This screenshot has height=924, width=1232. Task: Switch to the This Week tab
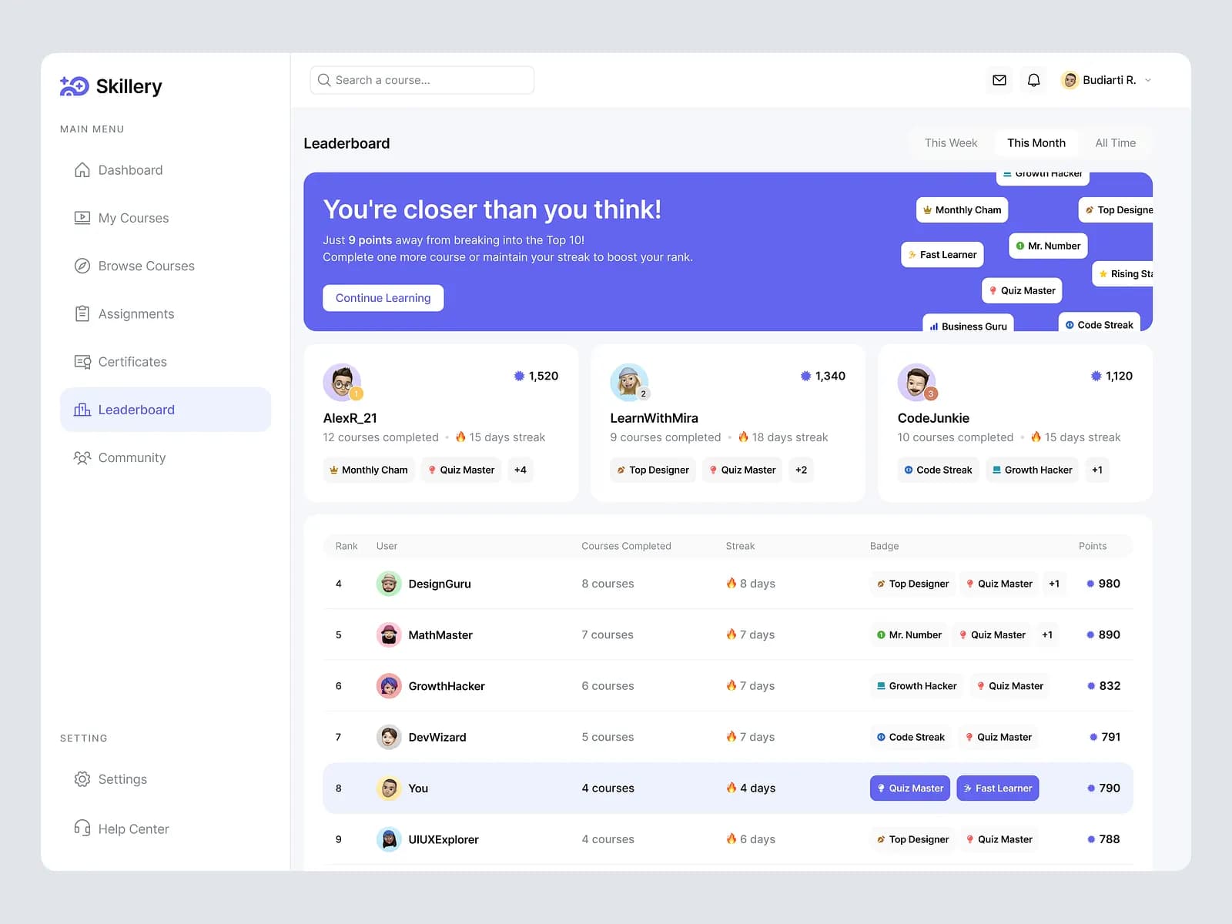point(950,143)
